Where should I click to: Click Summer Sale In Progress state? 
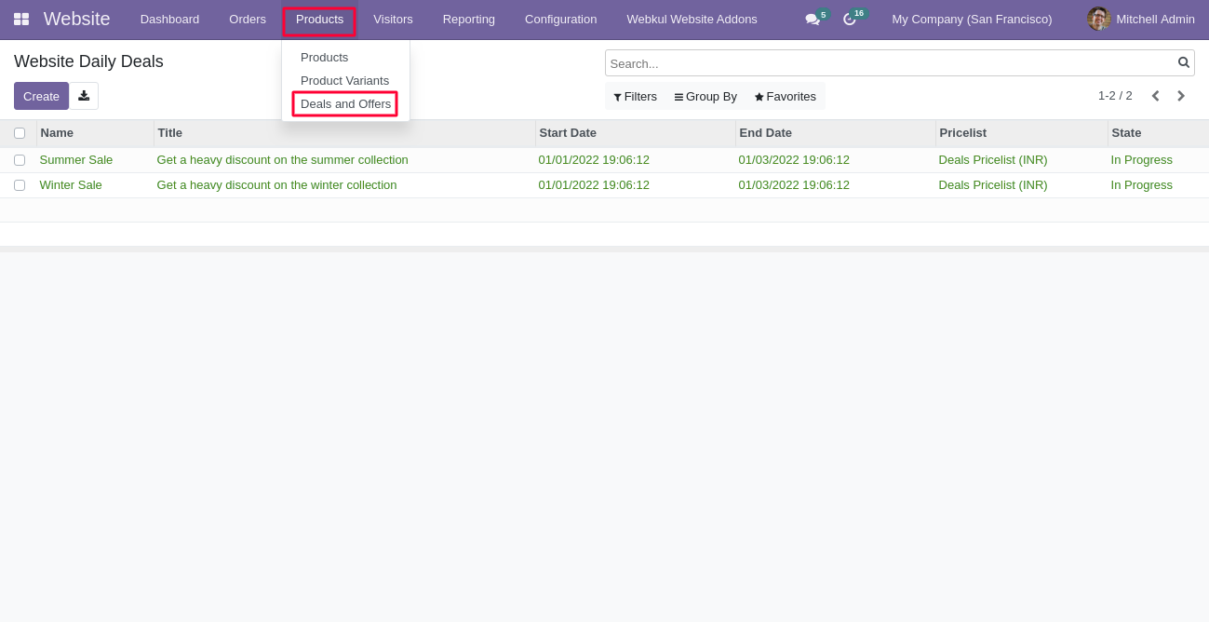[x=1141, y=160]
